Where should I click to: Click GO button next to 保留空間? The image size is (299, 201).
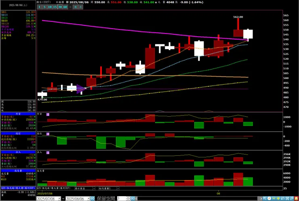tap(133, 198)
